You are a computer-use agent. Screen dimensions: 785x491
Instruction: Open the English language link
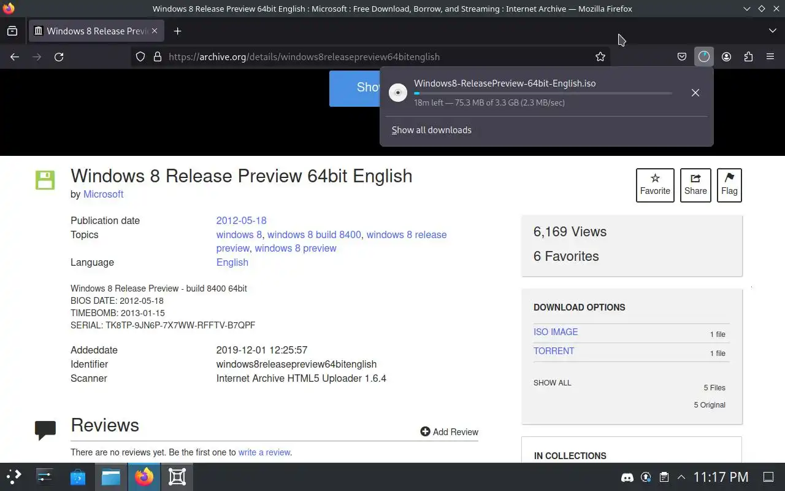coord(232,262)
